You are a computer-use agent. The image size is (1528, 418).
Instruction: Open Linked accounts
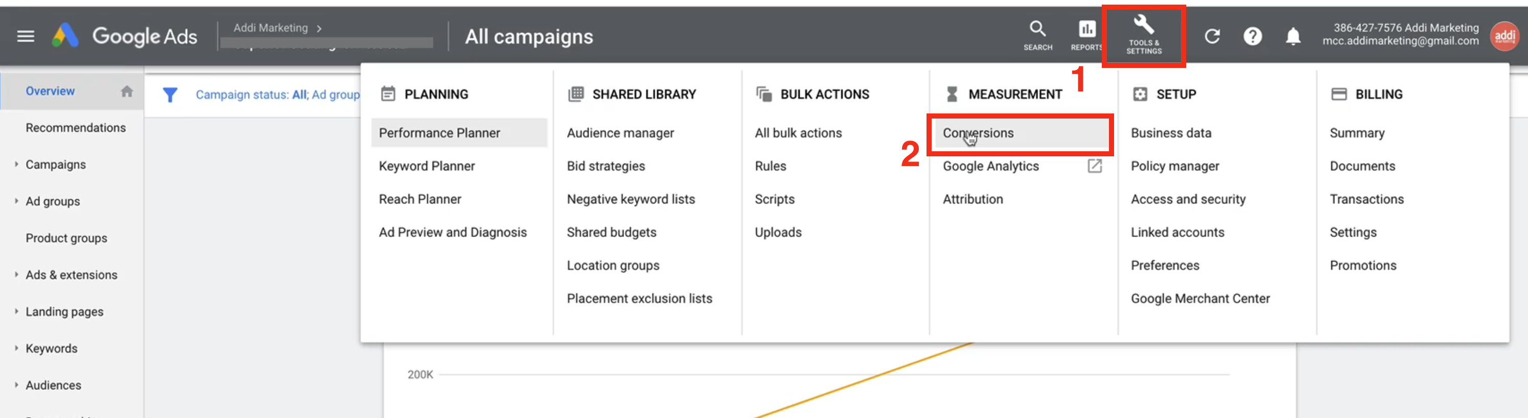point(1177,233)
